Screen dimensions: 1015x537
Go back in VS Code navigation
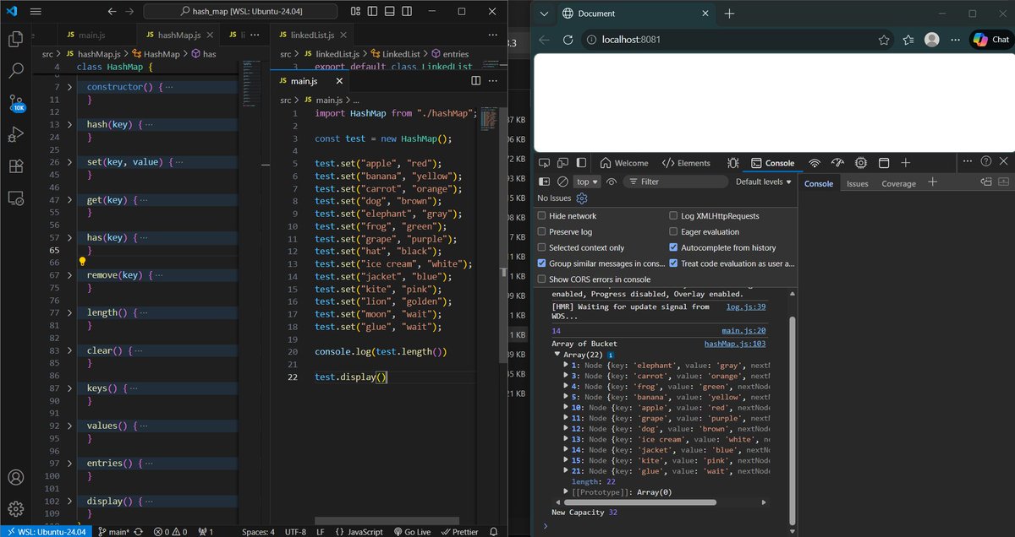coord(112,12)
